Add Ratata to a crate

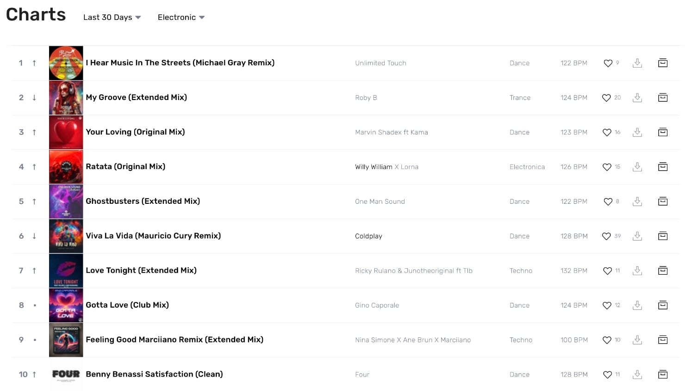pyautogui.click(x=662, y=167)
